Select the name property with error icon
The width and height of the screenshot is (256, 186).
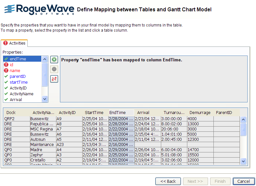15,71
